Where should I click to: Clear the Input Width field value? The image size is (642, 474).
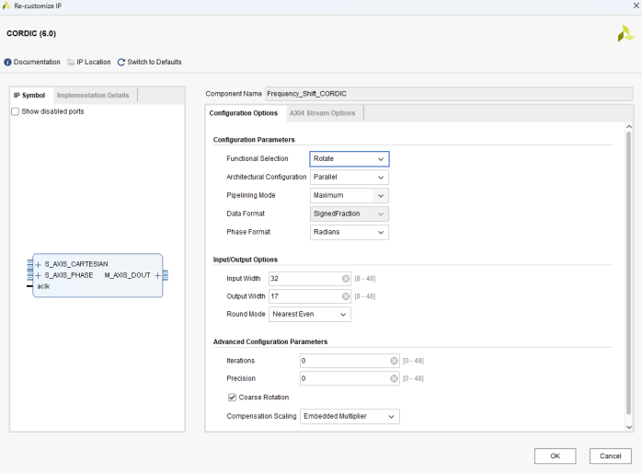pyautogui.click(x=346, y=278)
